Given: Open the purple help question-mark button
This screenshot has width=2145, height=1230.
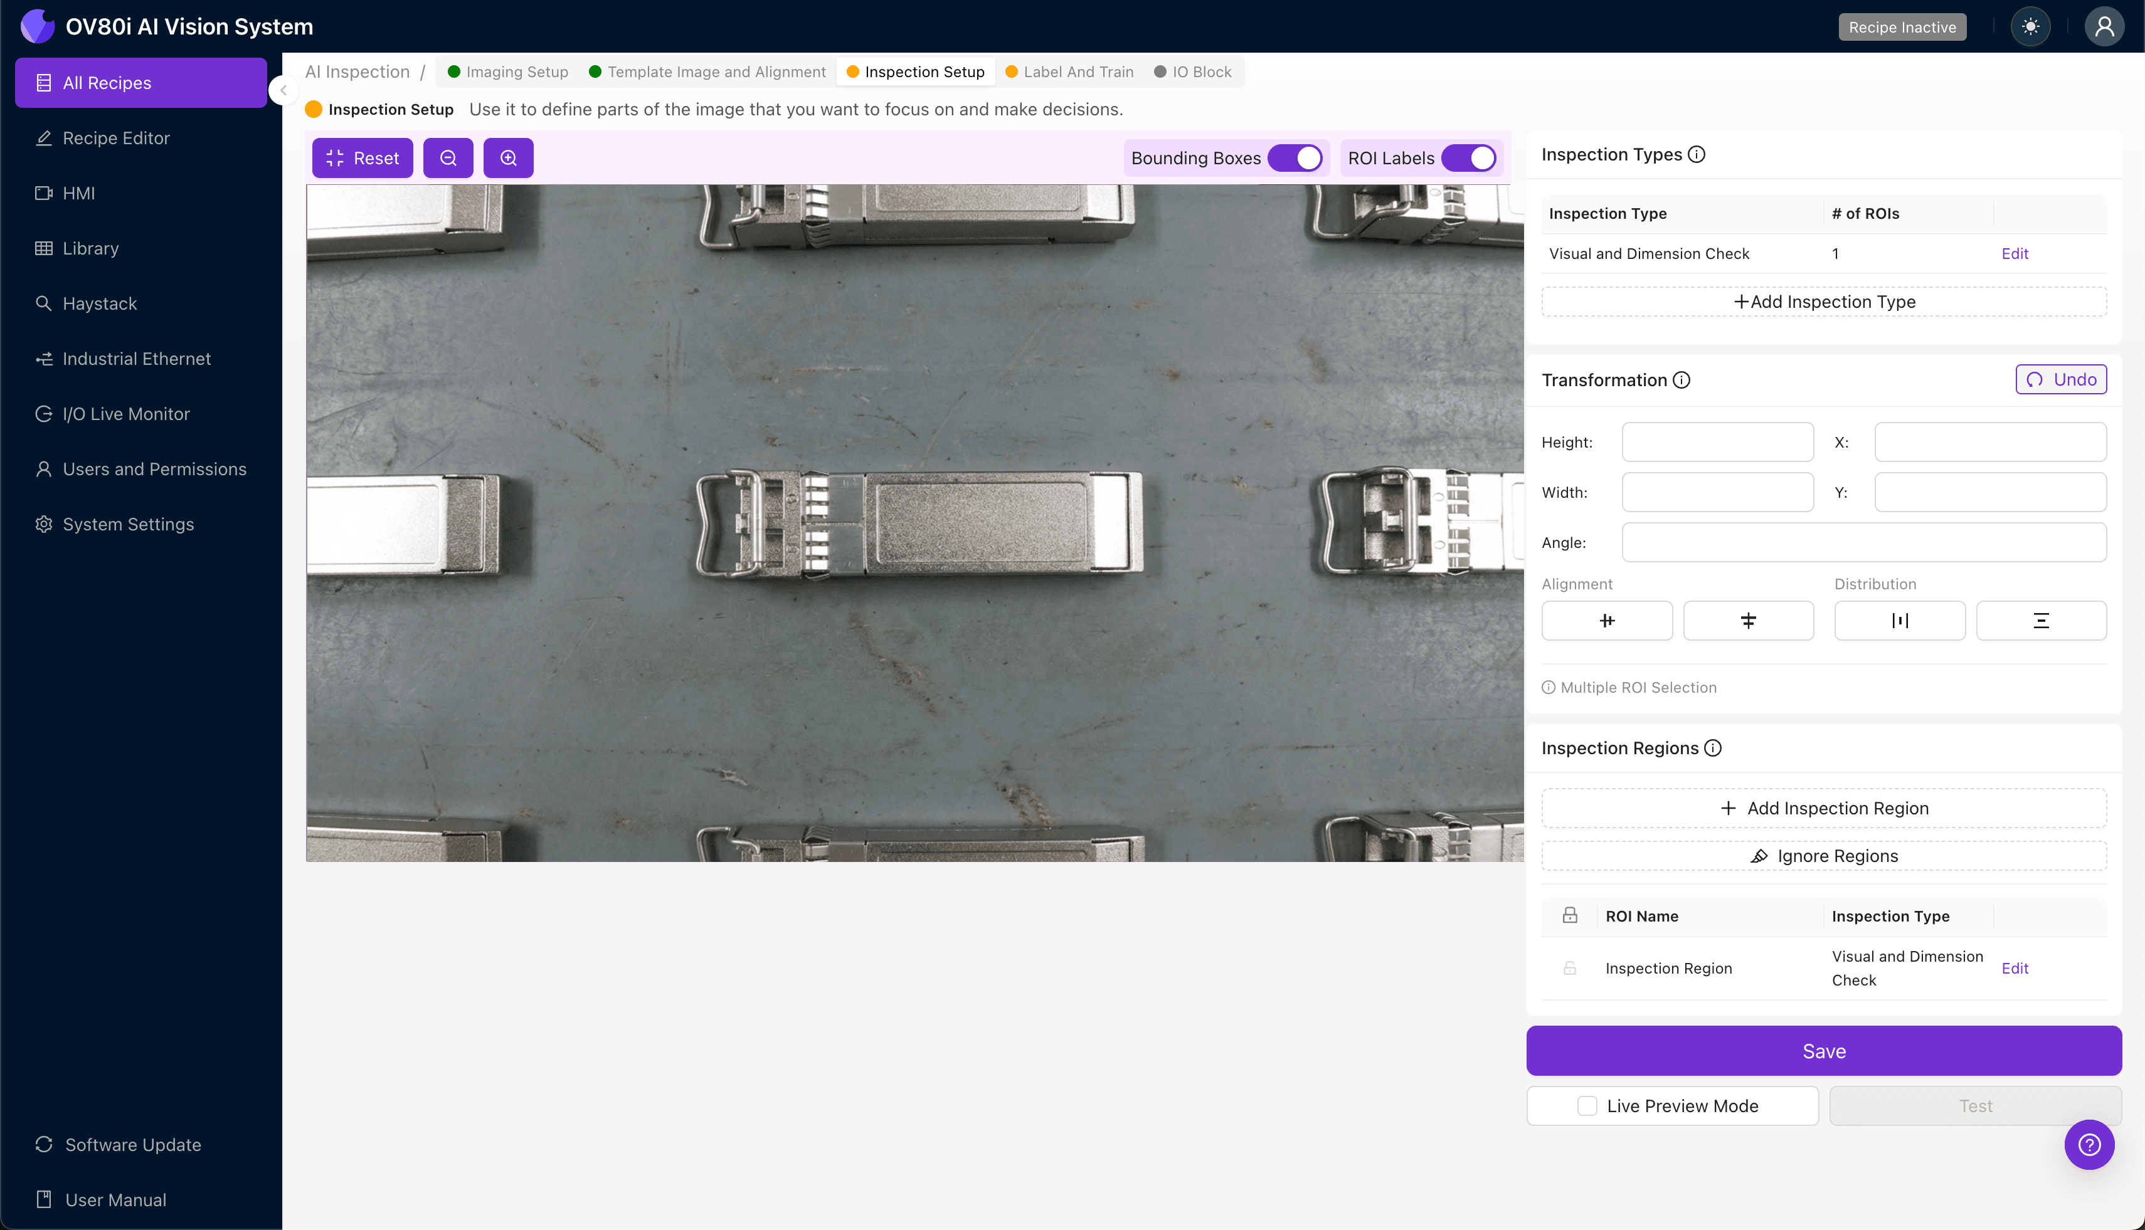Looking at the screenshot, I should click(x=2089, y=1145).
